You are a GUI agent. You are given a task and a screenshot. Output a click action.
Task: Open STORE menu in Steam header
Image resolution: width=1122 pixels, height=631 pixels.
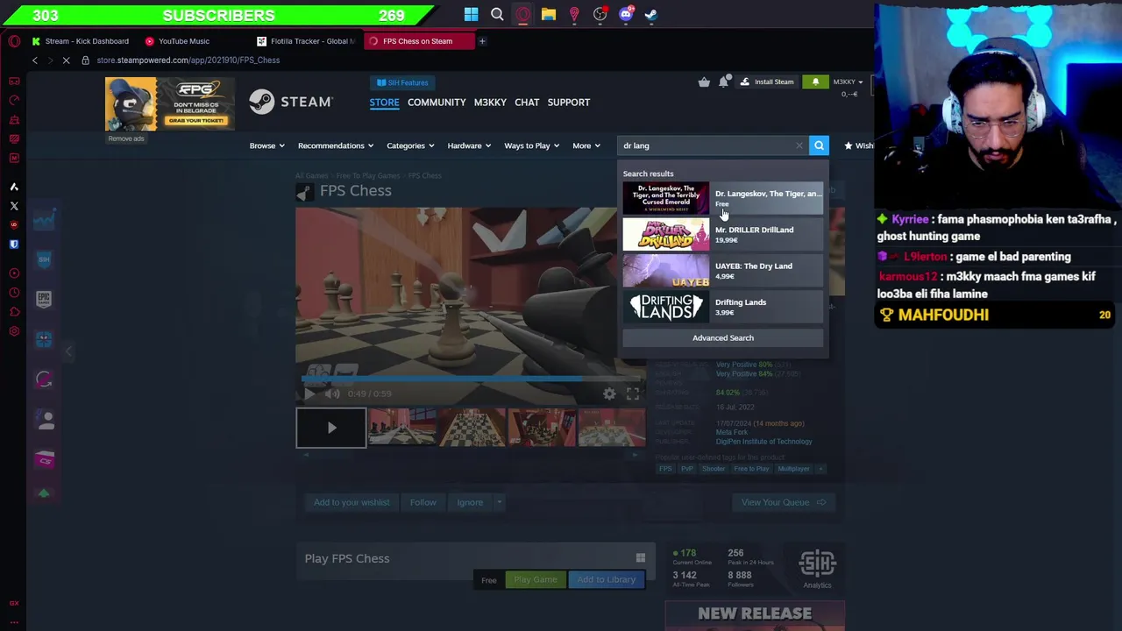click(x=384, y=103)
